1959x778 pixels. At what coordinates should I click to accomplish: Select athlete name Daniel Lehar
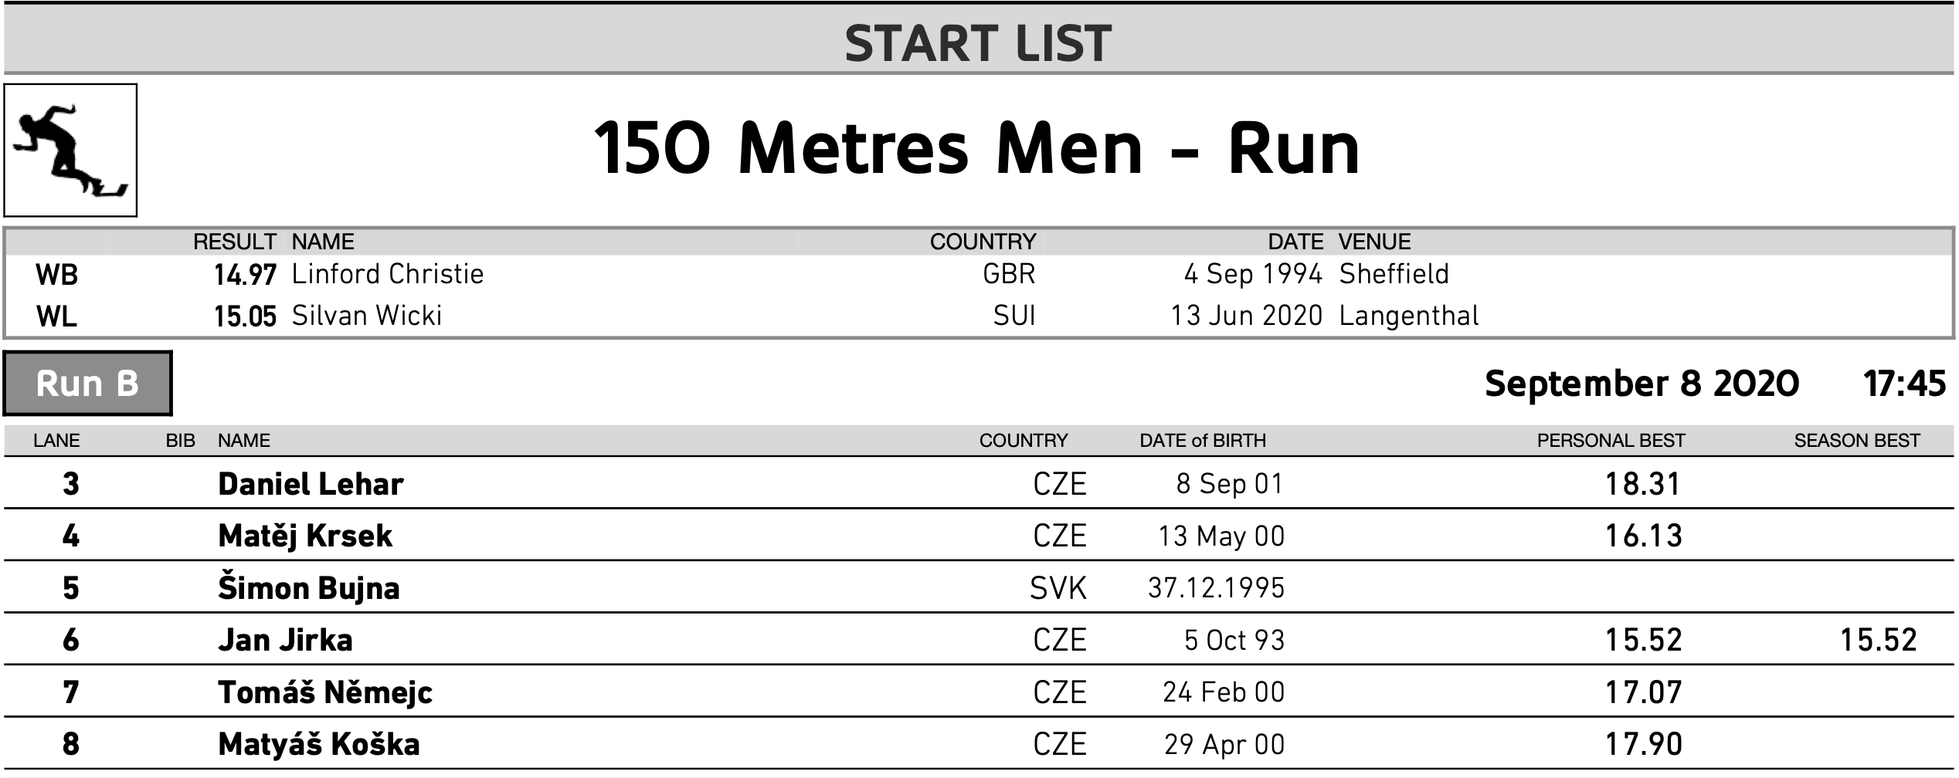(311, 485)
